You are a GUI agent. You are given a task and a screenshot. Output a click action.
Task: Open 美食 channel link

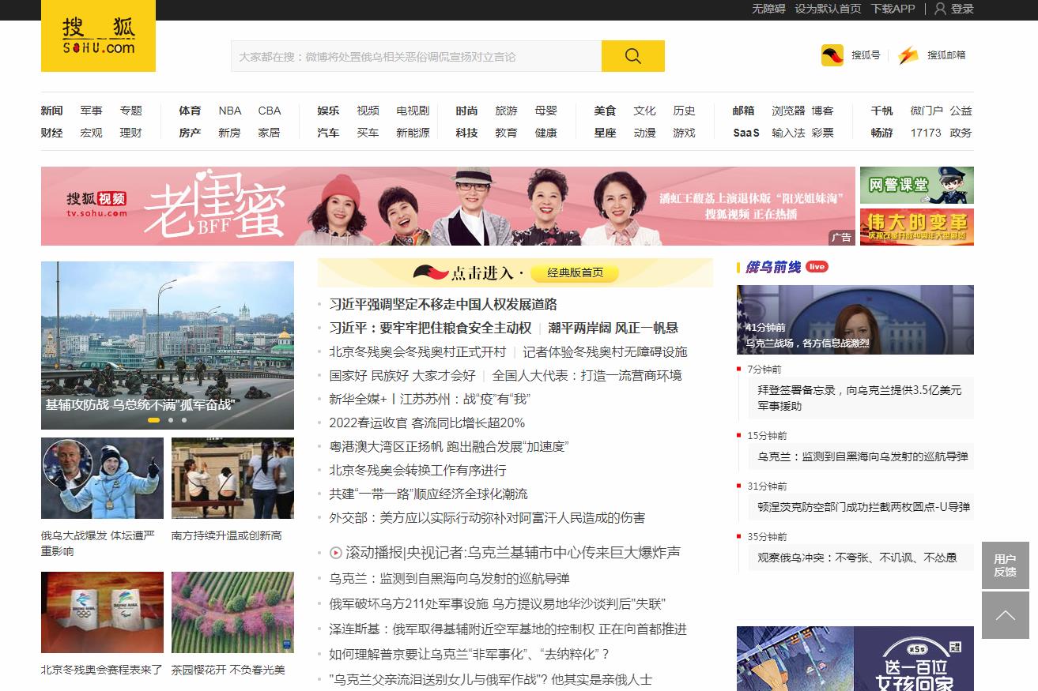605,111
